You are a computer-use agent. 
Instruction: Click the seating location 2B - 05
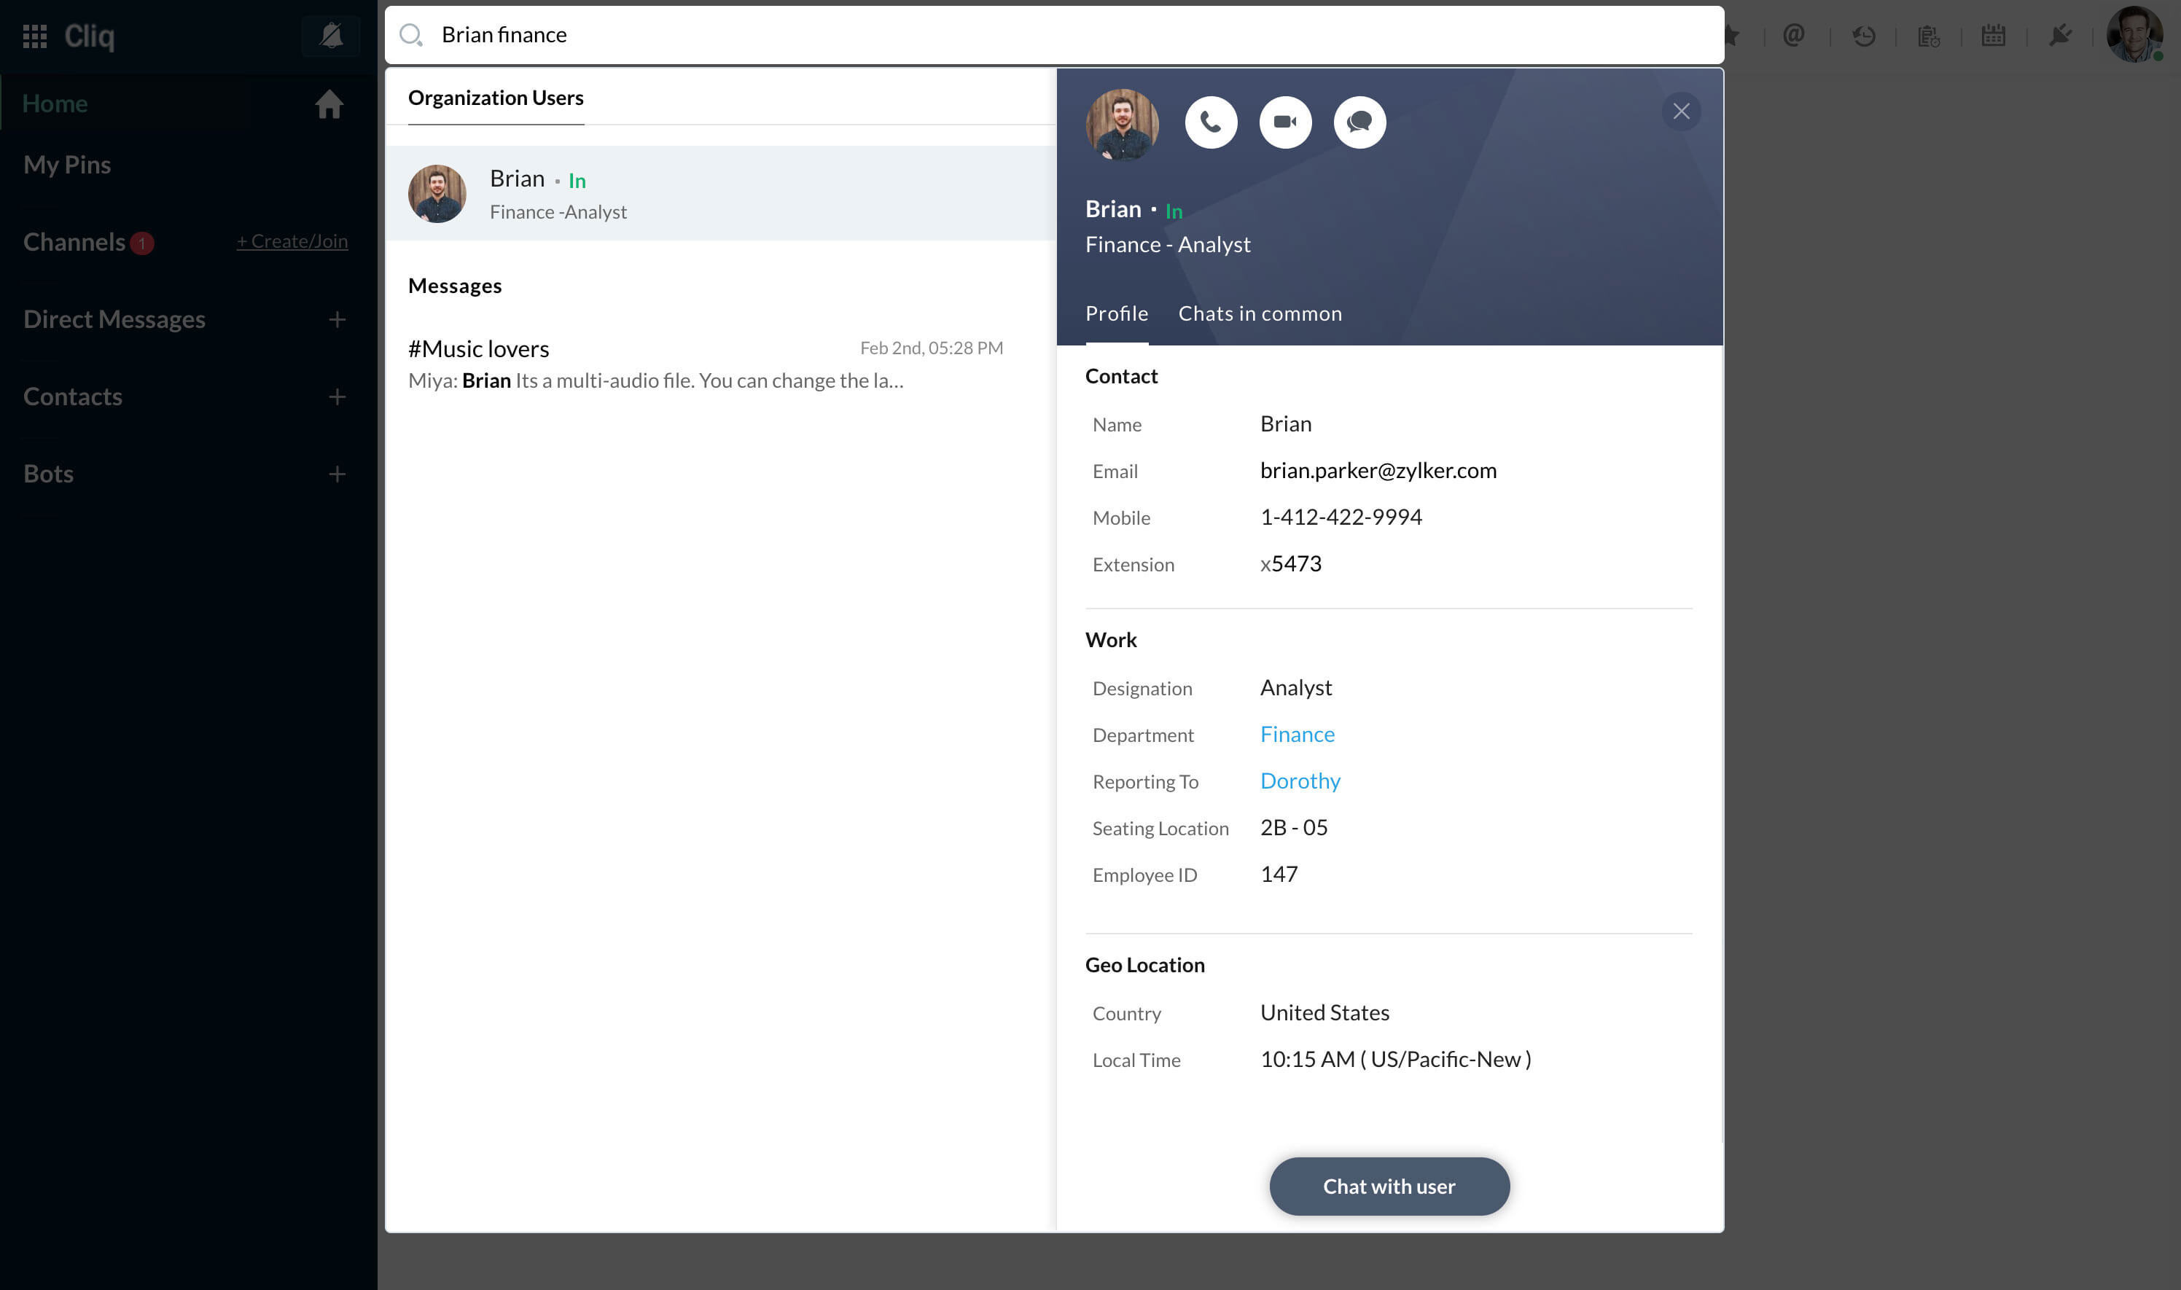1295,827
